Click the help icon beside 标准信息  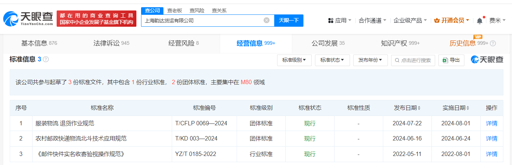click(x=46, y=59)
